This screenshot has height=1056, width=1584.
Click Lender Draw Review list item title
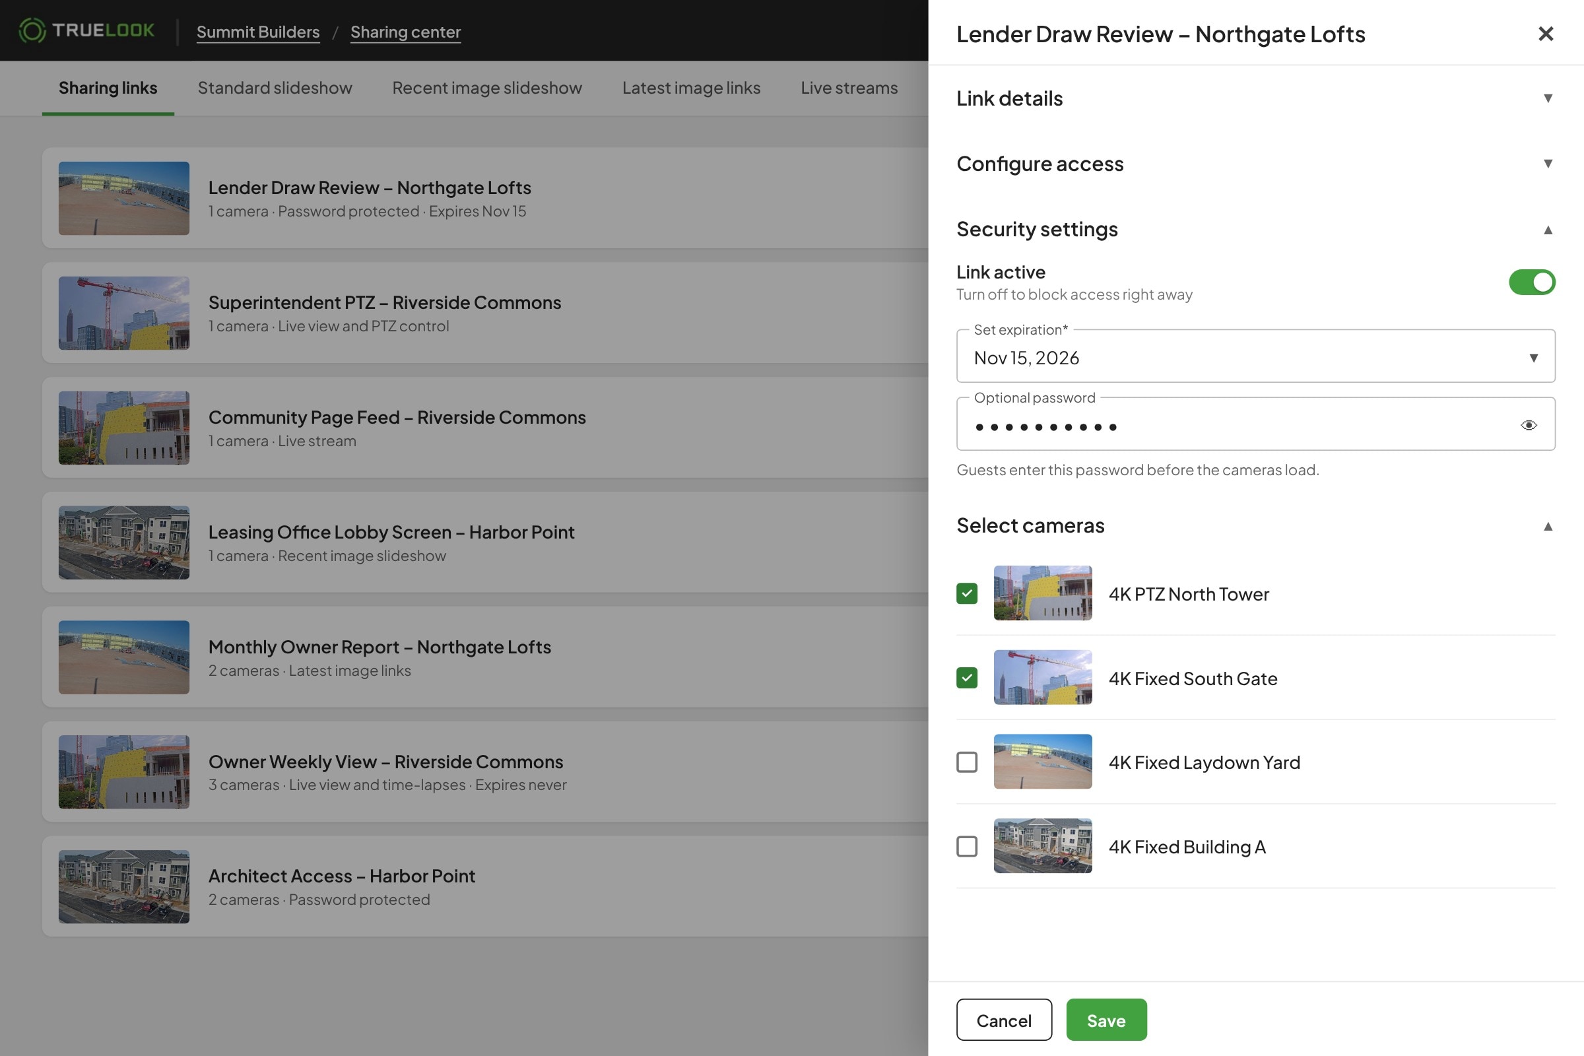(x=369, y=187)
